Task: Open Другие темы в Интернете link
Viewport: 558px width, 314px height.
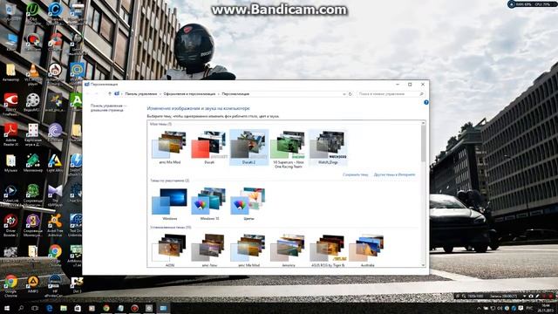Action: 394,174
